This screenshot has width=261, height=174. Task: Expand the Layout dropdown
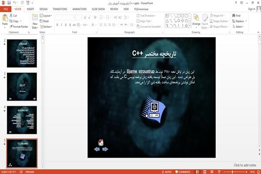click(46, 16)
